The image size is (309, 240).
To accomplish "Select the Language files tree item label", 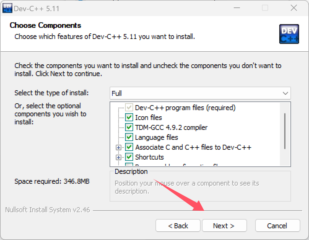I will pyautogui.click(x=156, y=137).
